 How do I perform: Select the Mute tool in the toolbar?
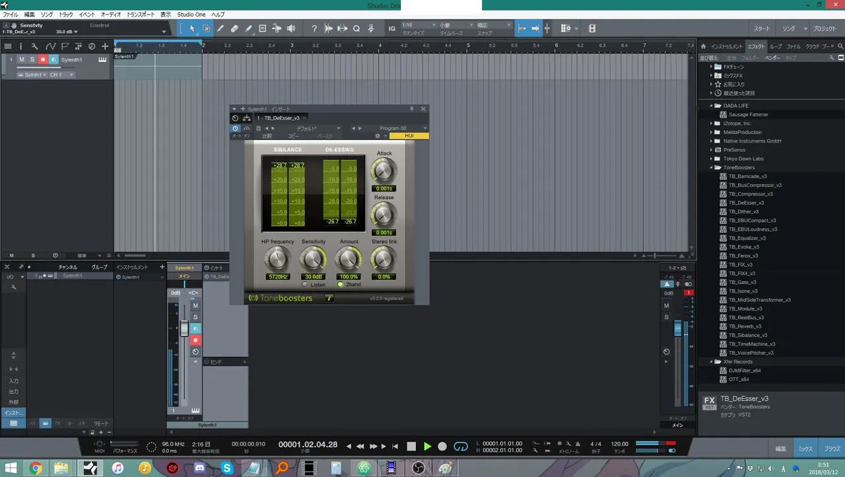263,28
